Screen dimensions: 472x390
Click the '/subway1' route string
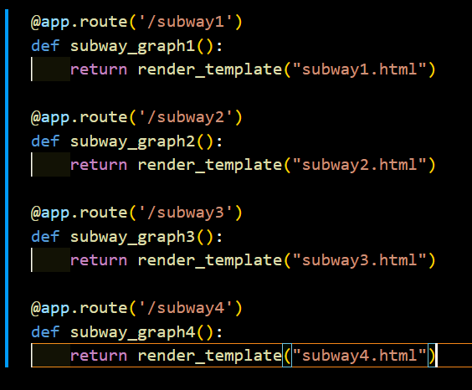click(186, 22)
